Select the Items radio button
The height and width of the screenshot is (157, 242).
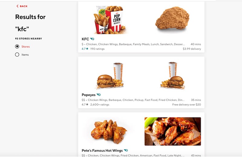[17, 55]
